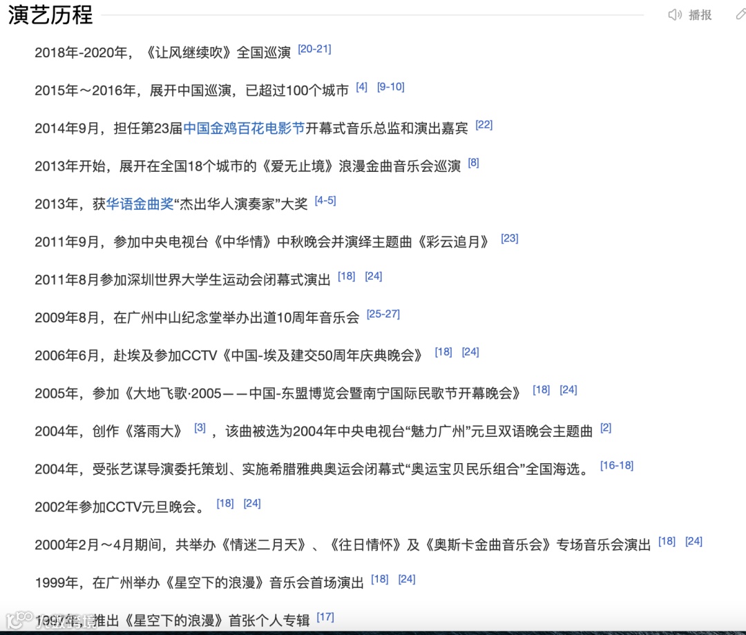Click text 开幕式音乐总监和演出嘉宾
746x635 pixels.
point(387,128)
